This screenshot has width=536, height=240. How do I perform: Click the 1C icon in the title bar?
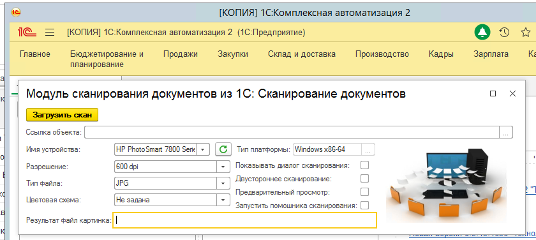pos(16,13)
